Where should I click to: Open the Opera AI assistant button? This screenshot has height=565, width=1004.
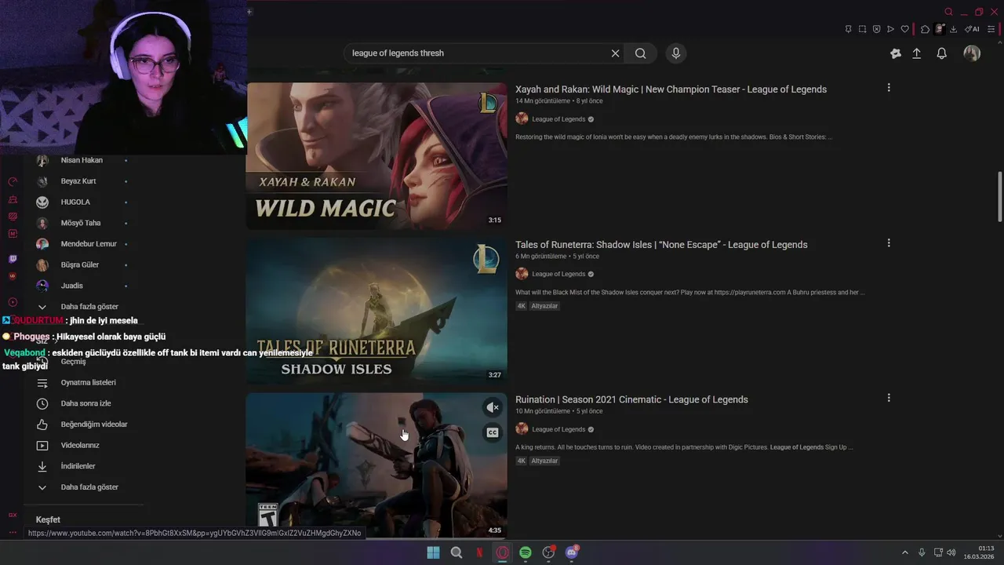coord(972,29)
